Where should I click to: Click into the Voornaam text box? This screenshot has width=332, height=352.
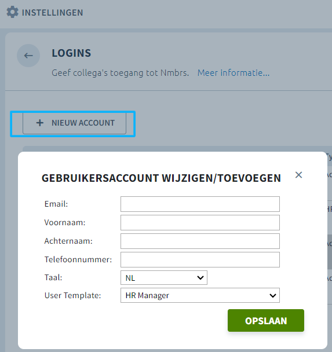coord(200,222)
